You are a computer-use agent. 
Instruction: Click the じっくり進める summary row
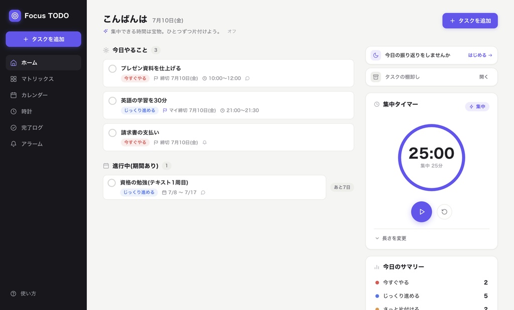tap(431, 296)
